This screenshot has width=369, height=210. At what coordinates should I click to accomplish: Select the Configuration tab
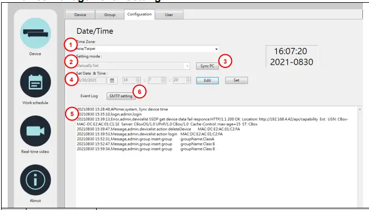pyautogui.click(x=139, y=14)
